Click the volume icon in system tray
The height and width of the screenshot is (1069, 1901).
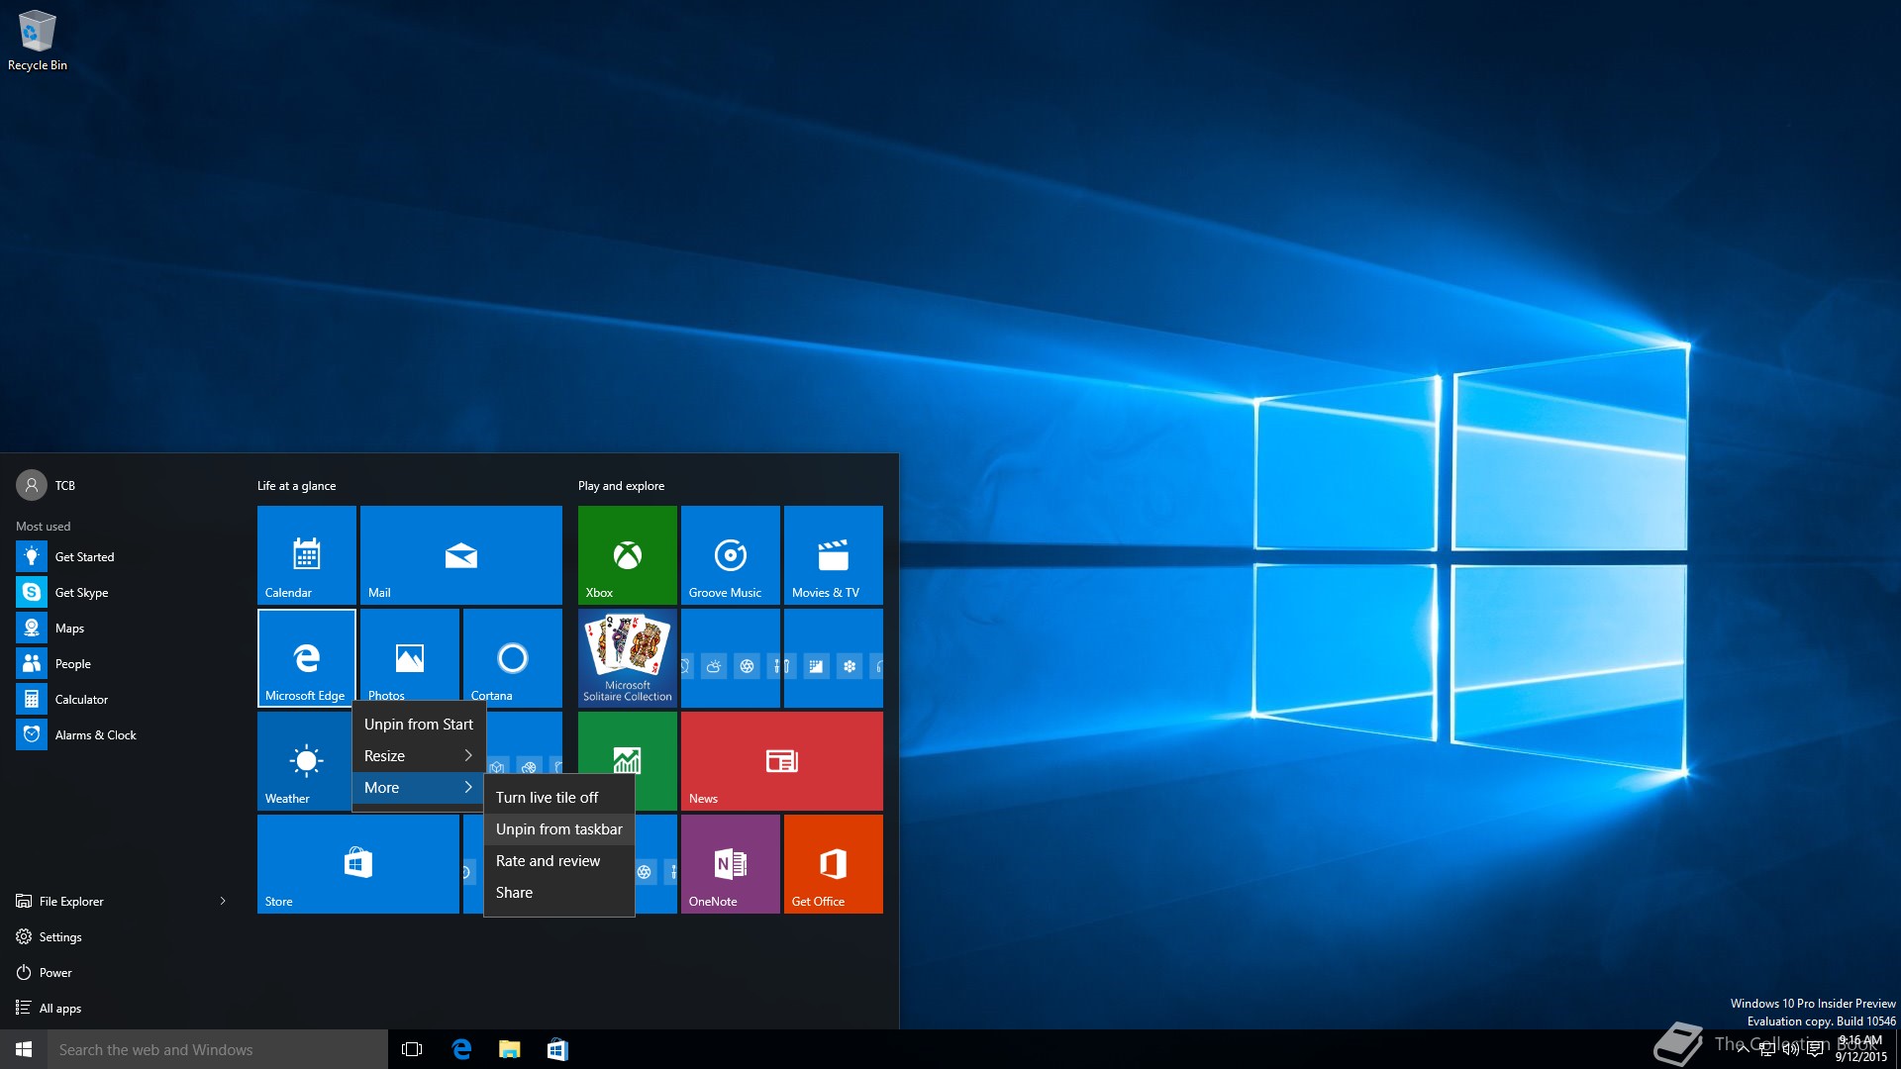coord(1791,1050)
